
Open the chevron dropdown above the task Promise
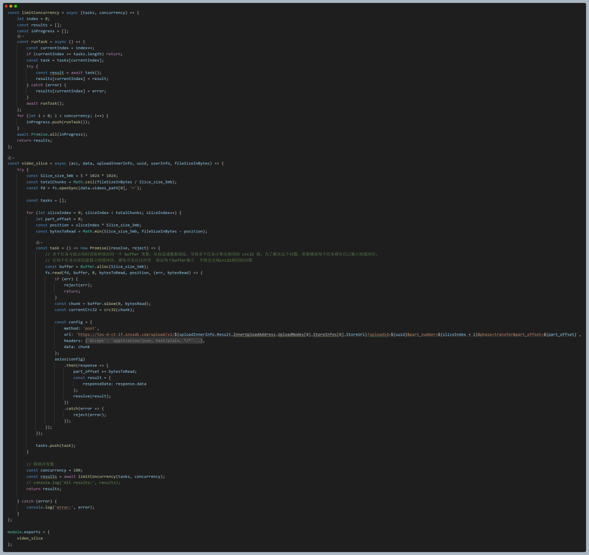click(x=42, y=242)
